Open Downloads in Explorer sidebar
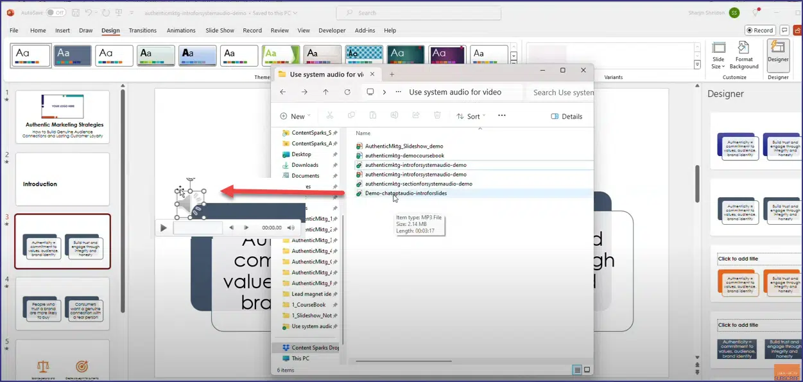The image size is (803, 382). (305, 165)
